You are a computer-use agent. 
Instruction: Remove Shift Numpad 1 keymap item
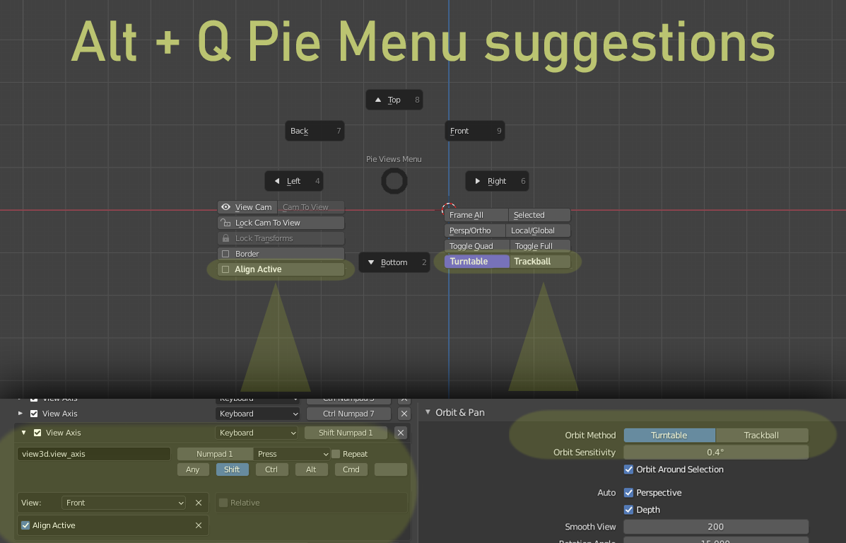point(400,432)
